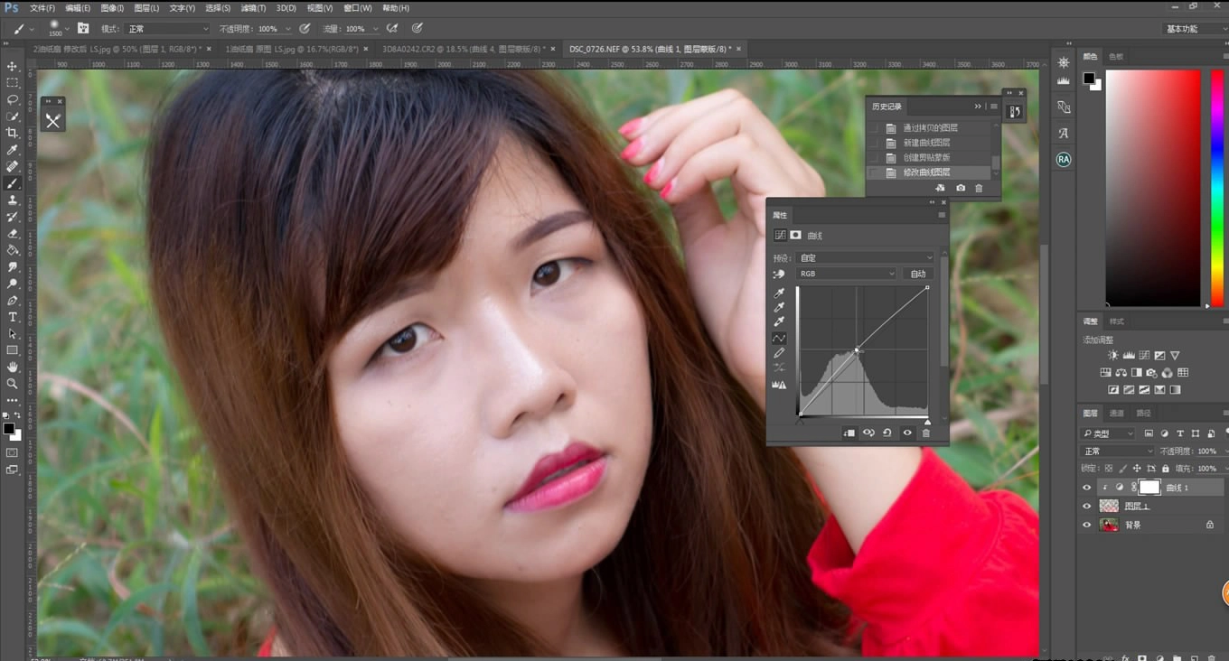Image resolution: width=1229 pixels, height=661 pixels.
Task: Click the 自动 button in Curves panel
Action: coord(918,274)
